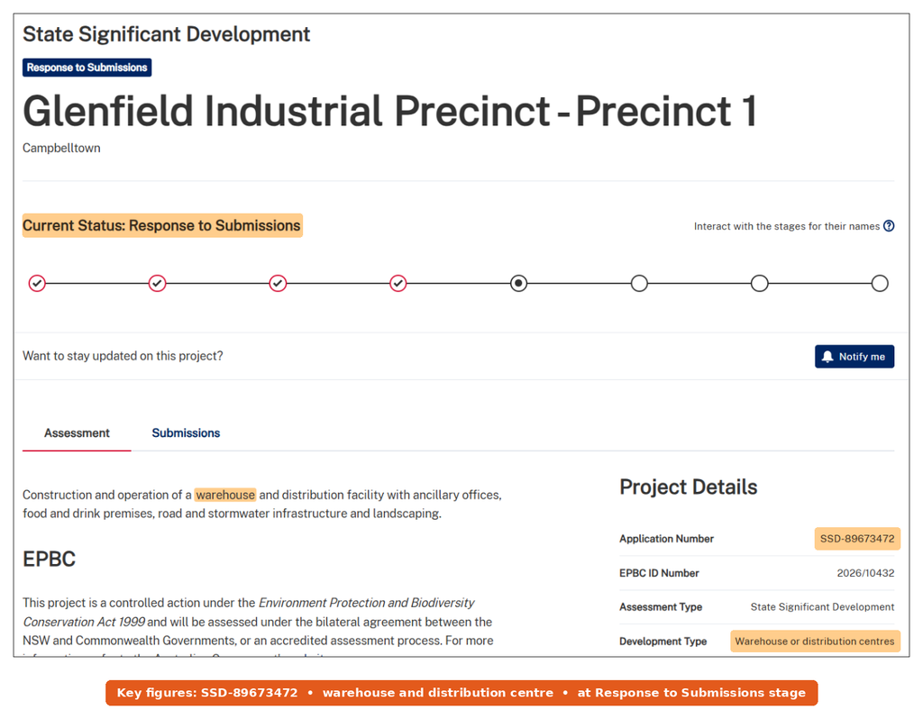Click Current Status: Response to Submissions heading
This screenshot has height=719, width=923.
(162, 225)
